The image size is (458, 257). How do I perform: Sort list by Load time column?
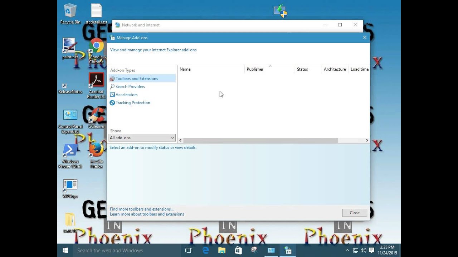(359, 69)
